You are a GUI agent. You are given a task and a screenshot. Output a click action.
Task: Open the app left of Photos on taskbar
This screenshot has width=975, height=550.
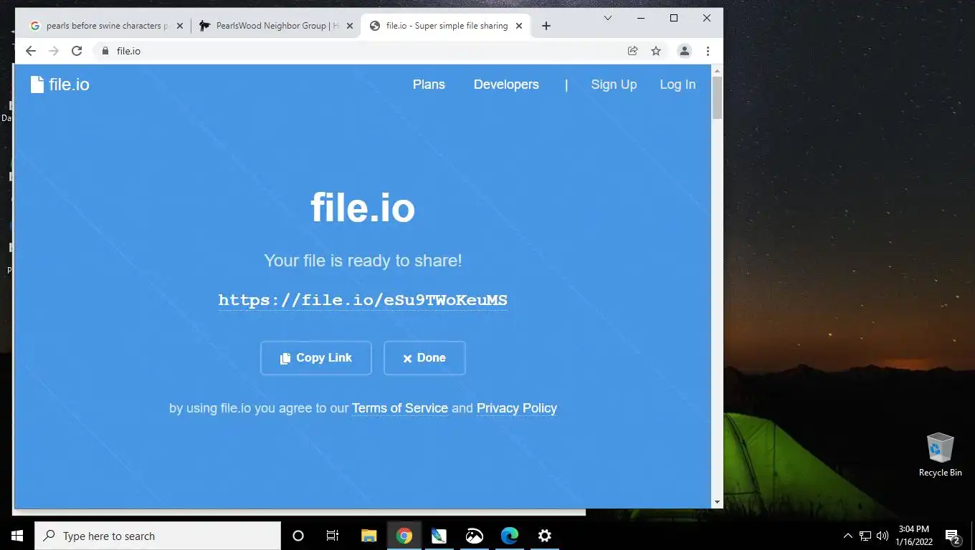pos(439,536)
